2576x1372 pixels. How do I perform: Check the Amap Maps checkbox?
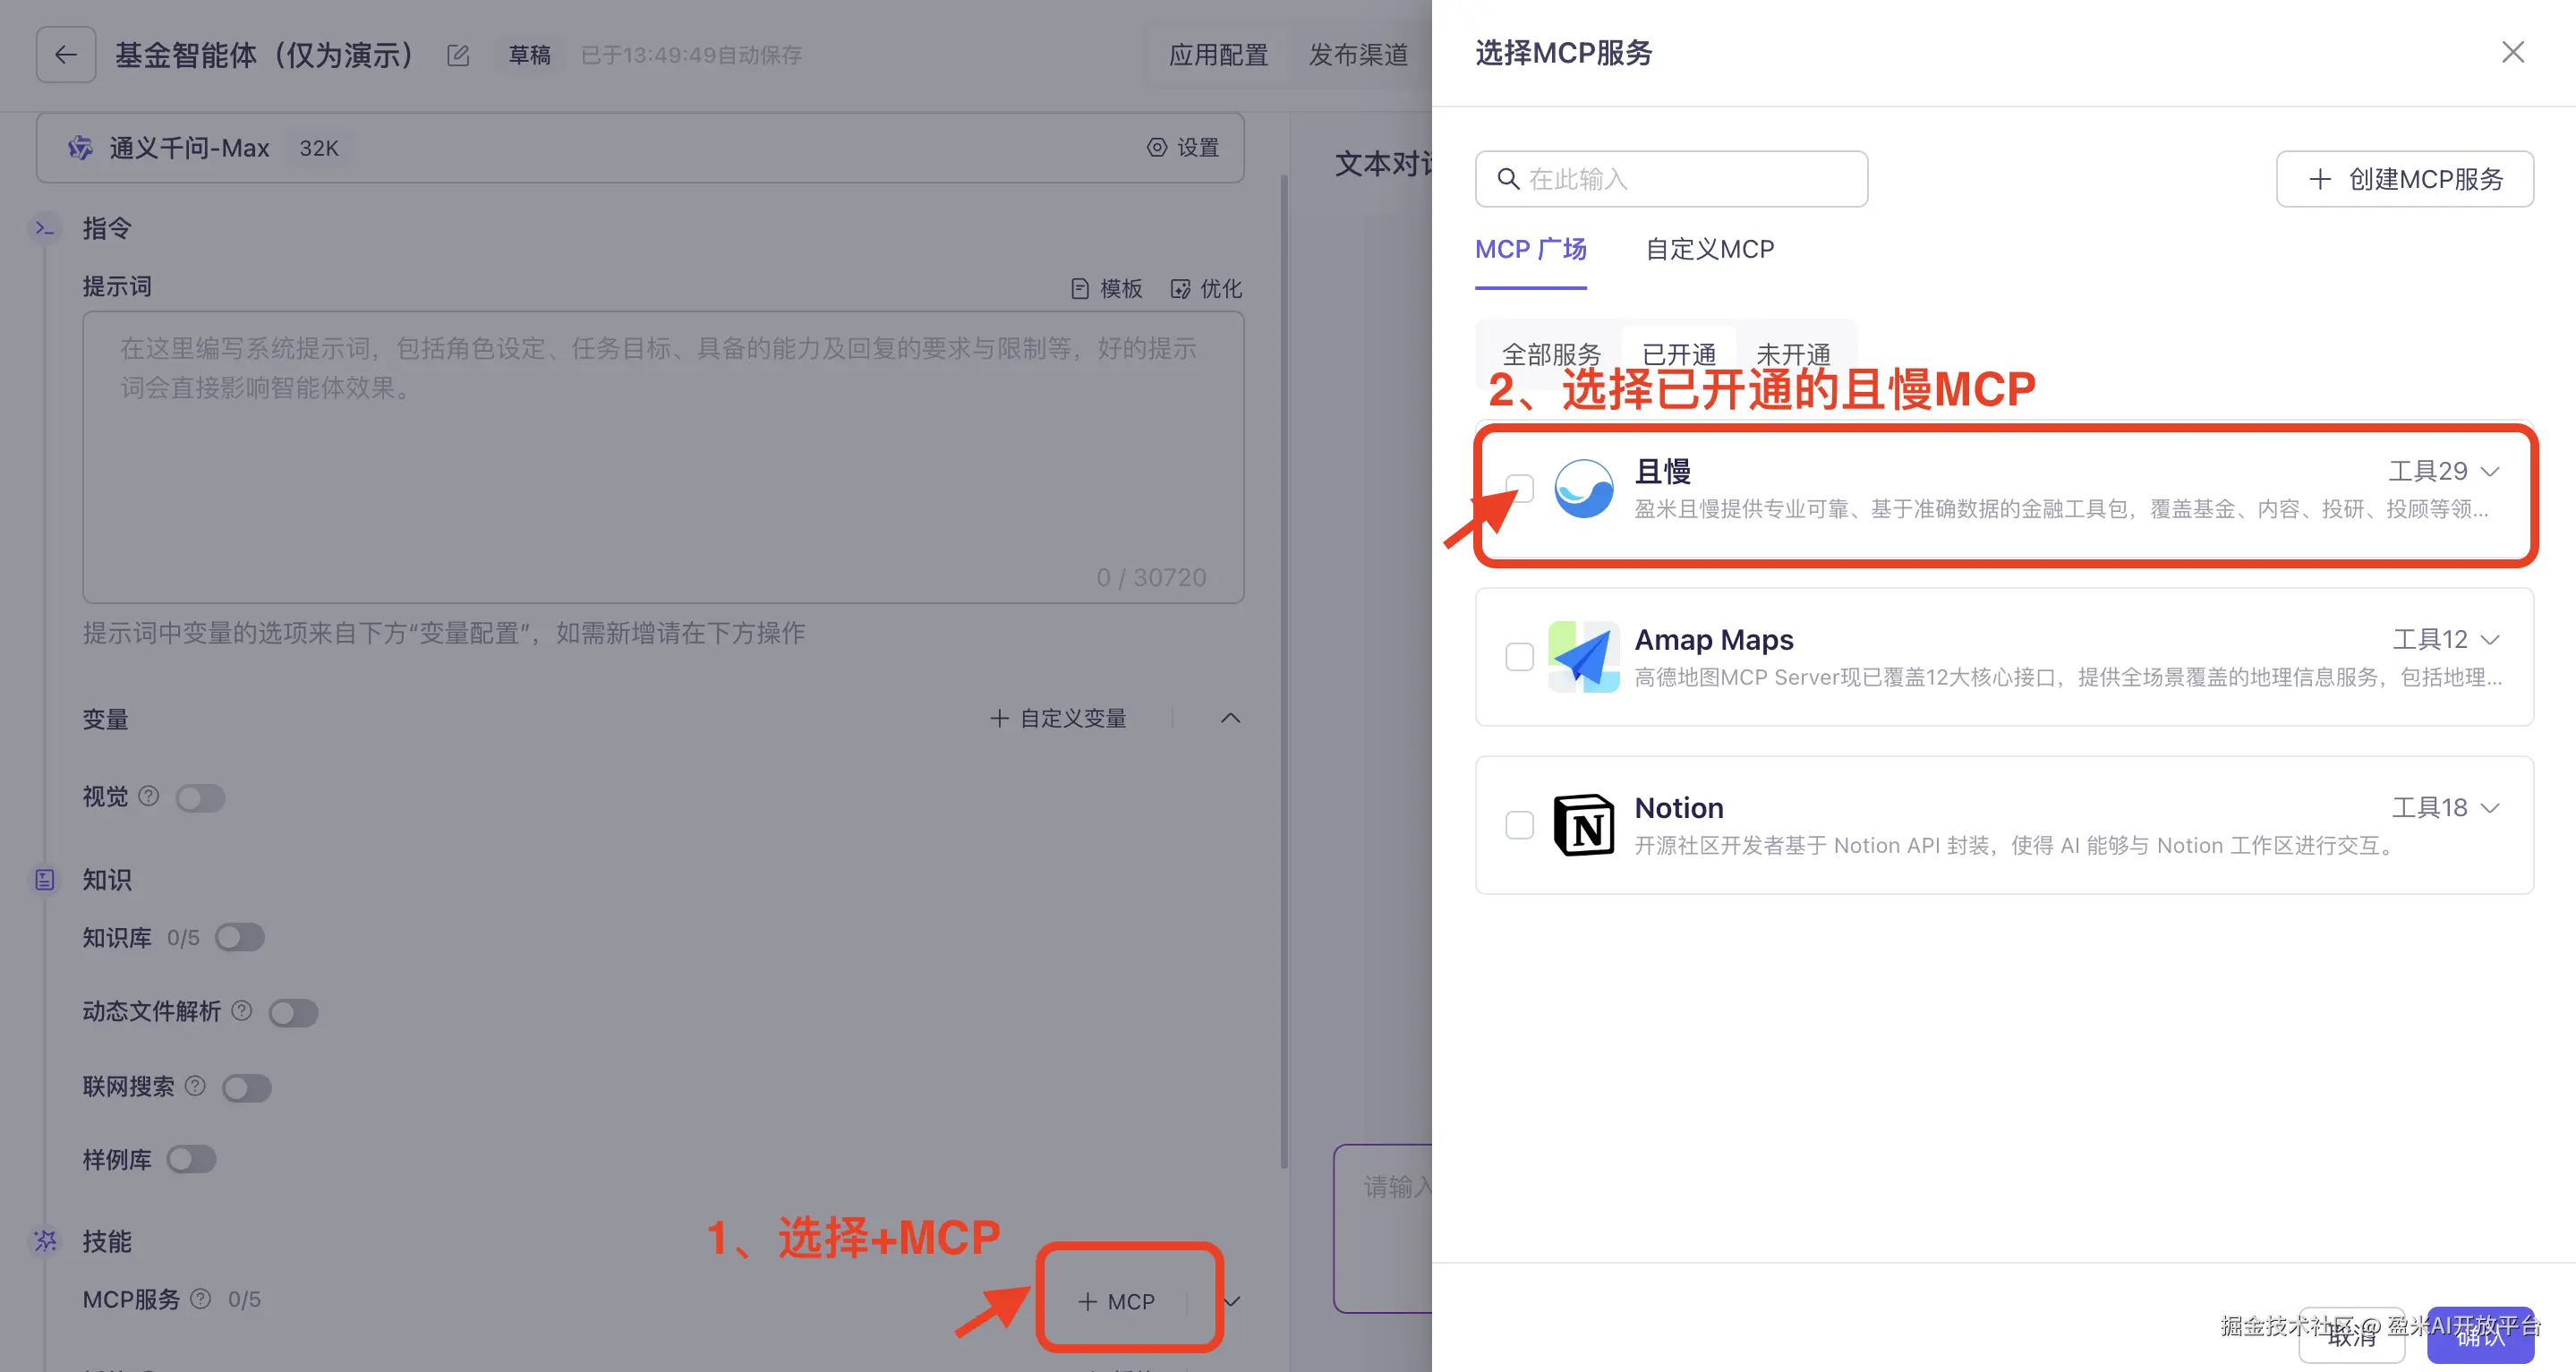pos(1519,657)
